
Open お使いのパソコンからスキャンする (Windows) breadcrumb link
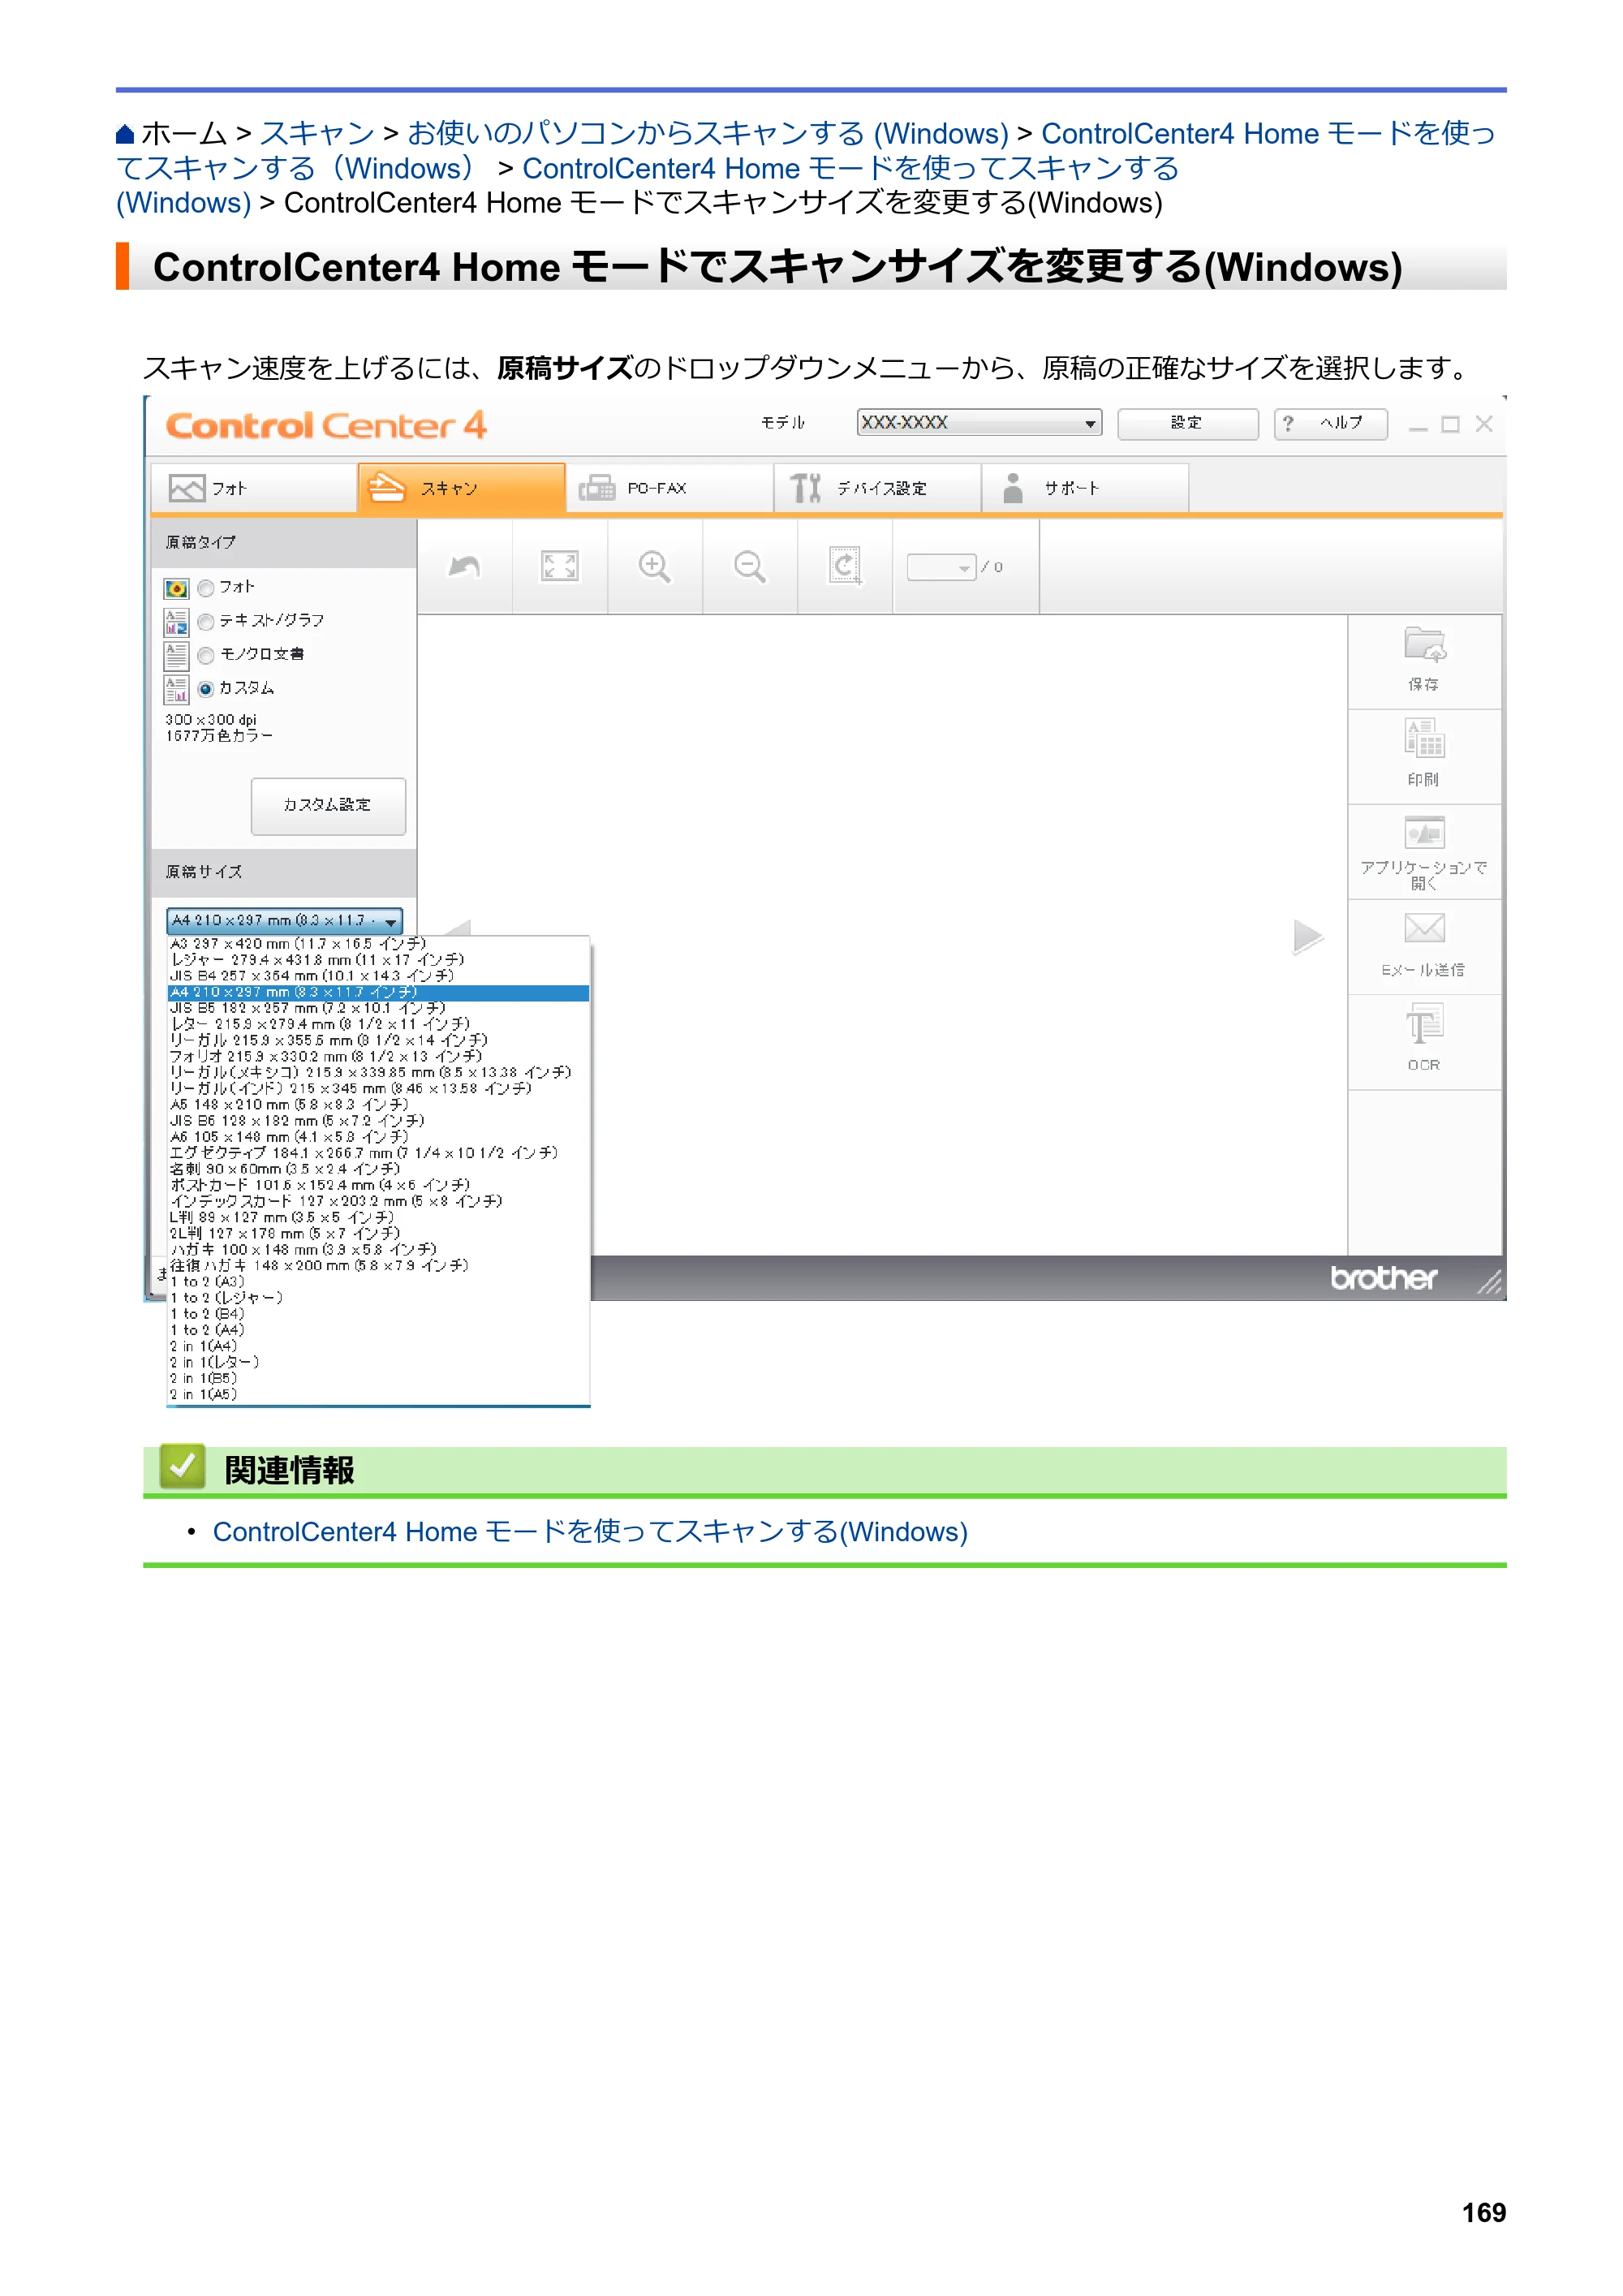click(x=708, y=134)
